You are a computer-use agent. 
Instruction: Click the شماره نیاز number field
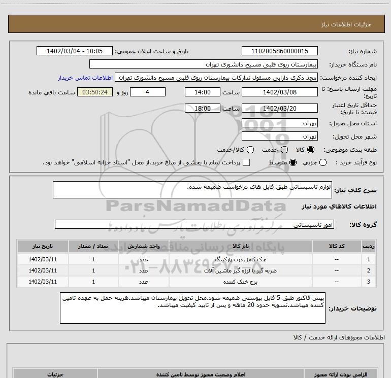tap(279, 51)
